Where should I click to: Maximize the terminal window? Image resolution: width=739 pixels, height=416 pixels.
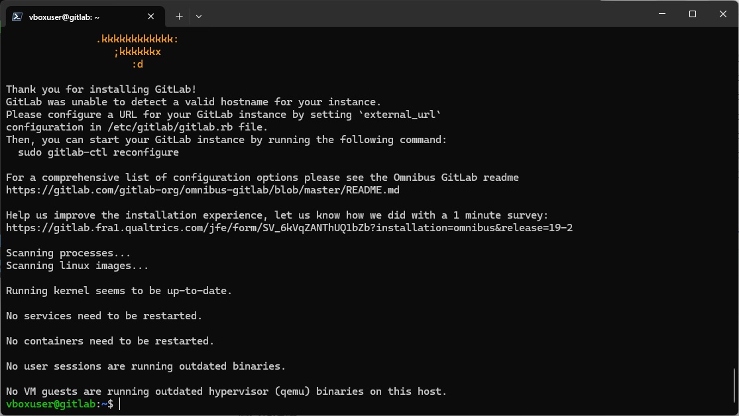click(693, 14)
